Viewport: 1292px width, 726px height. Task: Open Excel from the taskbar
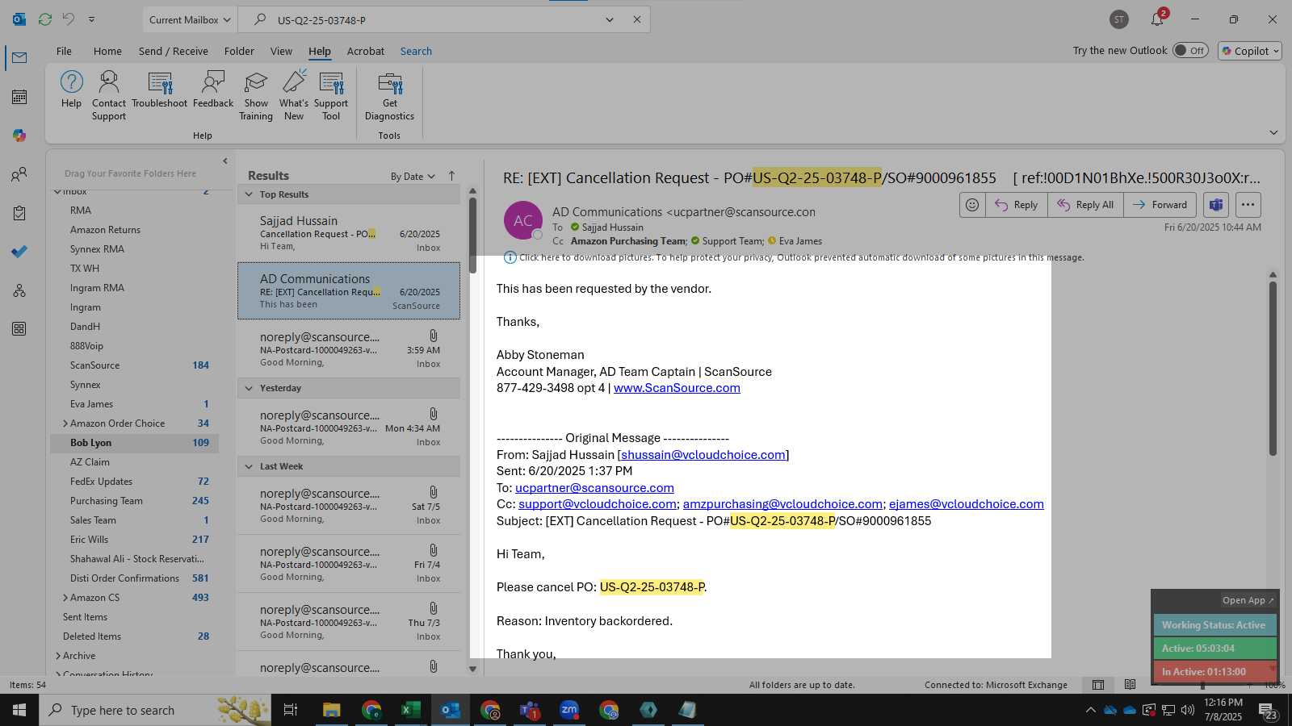[410, 710]
